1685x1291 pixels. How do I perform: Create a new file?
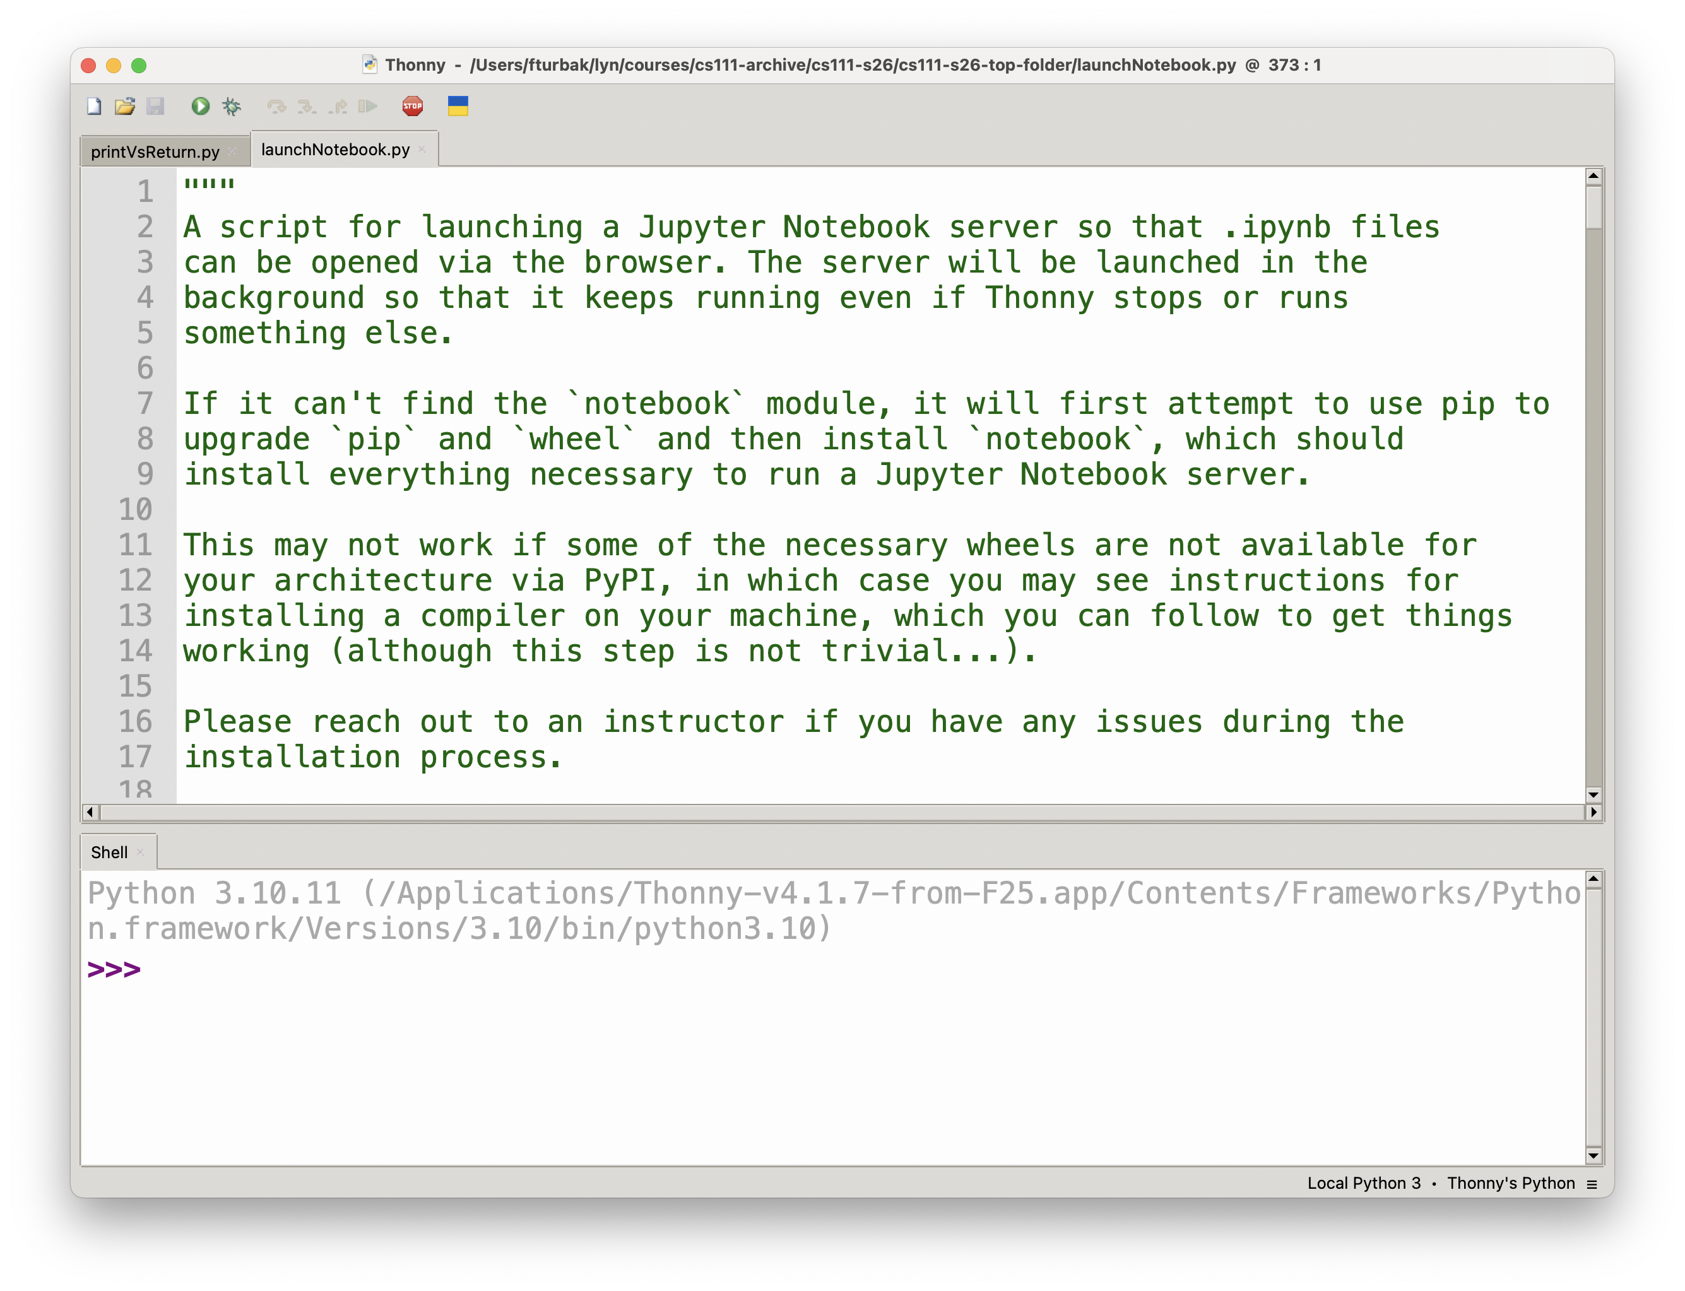95,107
